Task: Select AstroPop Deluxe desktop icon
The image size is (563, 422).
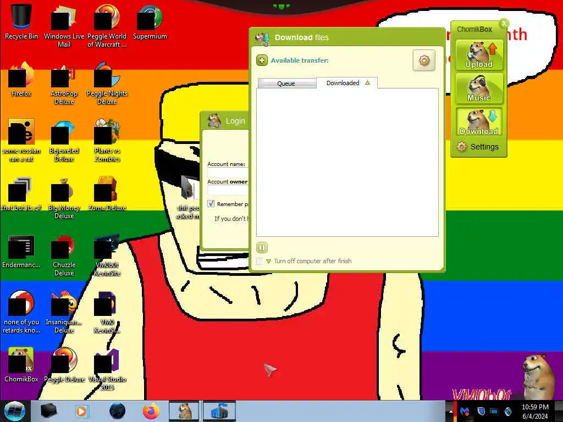Action: pos(64,84)
